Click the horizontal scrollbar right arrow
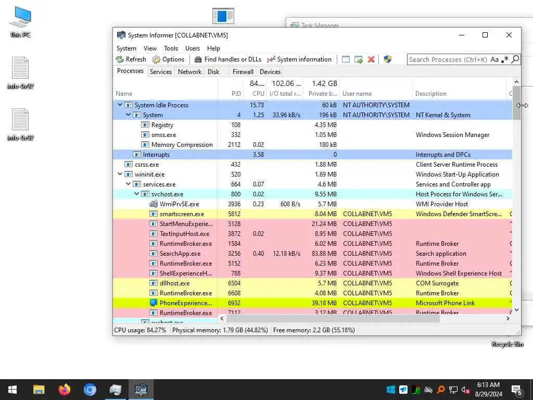 [x=508, y=318]
